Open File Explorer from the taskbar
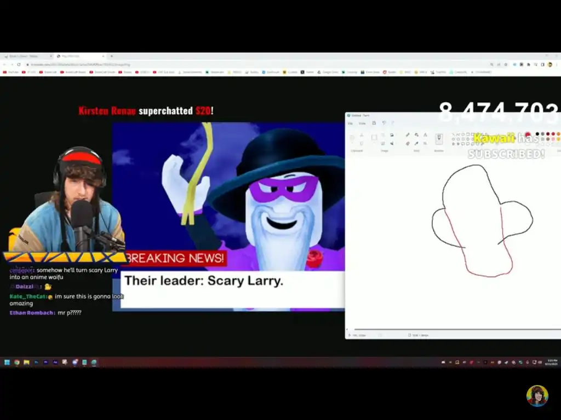Screen dimensions: 561x420 pos(26,362)
